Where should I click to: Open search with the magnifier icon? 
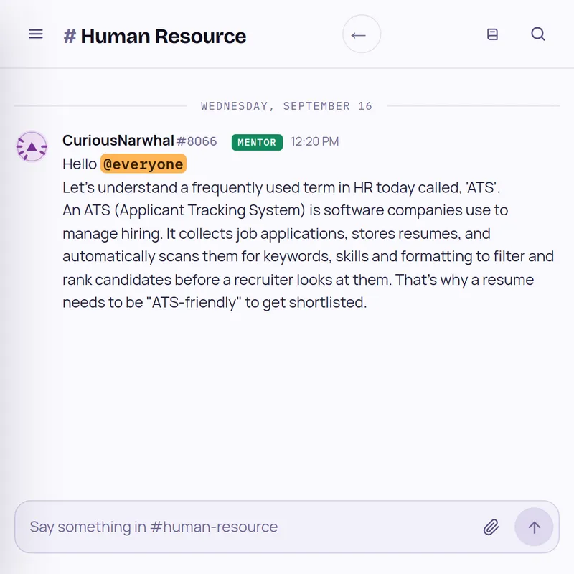(537, 34)
